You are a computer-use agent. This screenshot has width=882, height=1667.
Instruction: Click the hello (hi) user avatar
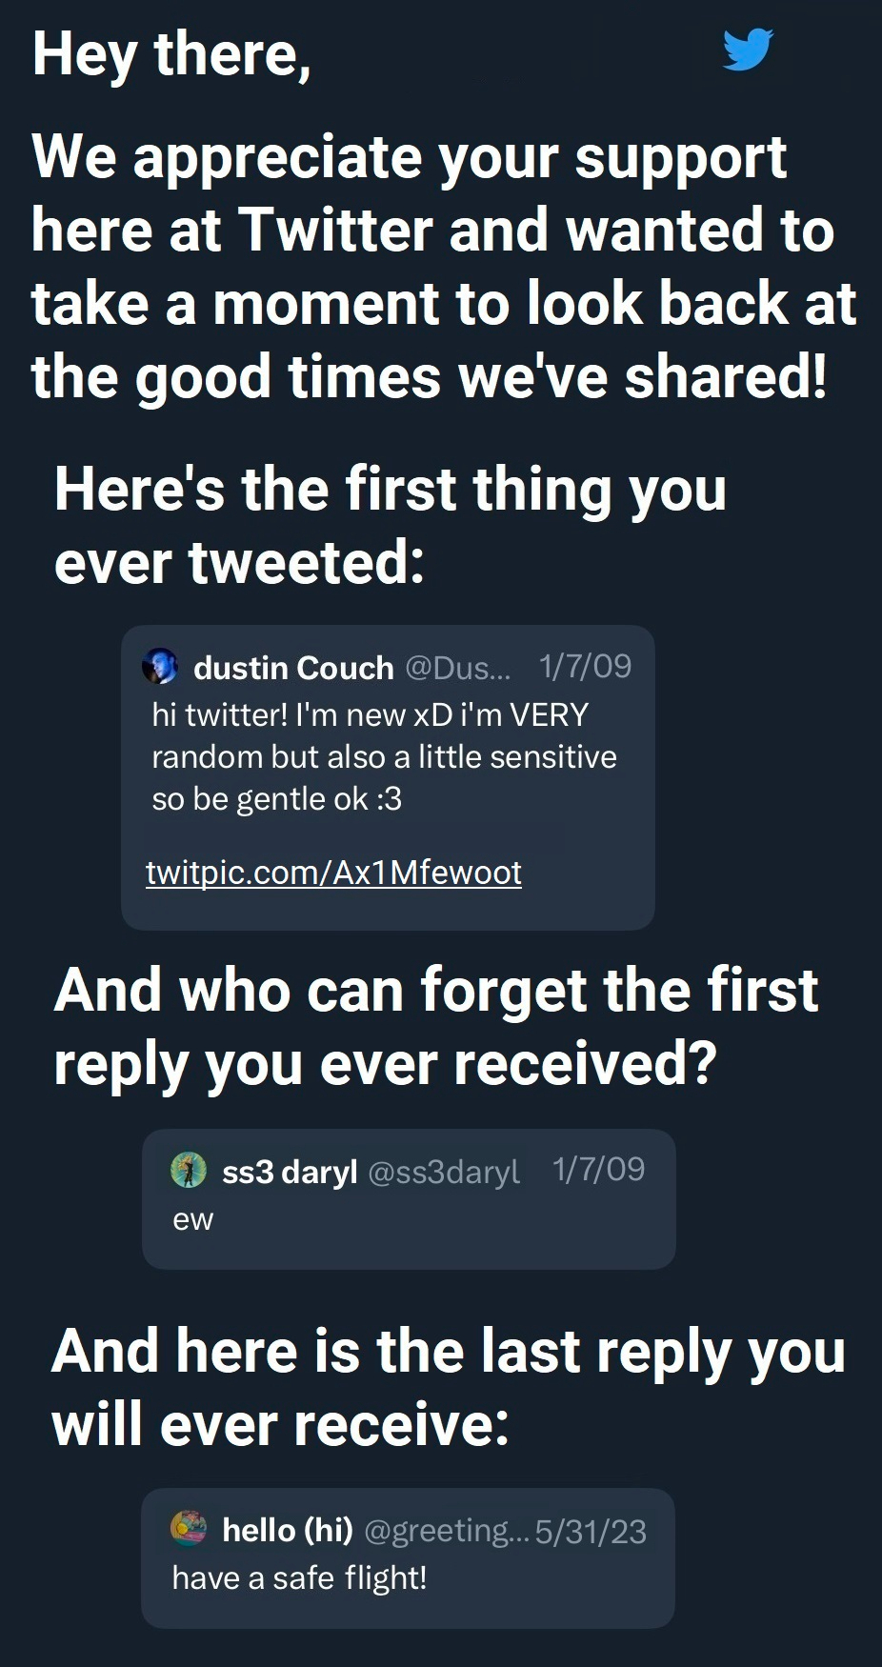pyautogui.click(x=188, y=1528)
